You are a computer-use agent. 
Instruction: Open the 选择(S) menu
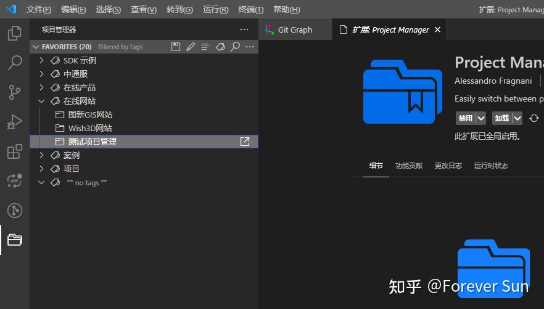109,9
